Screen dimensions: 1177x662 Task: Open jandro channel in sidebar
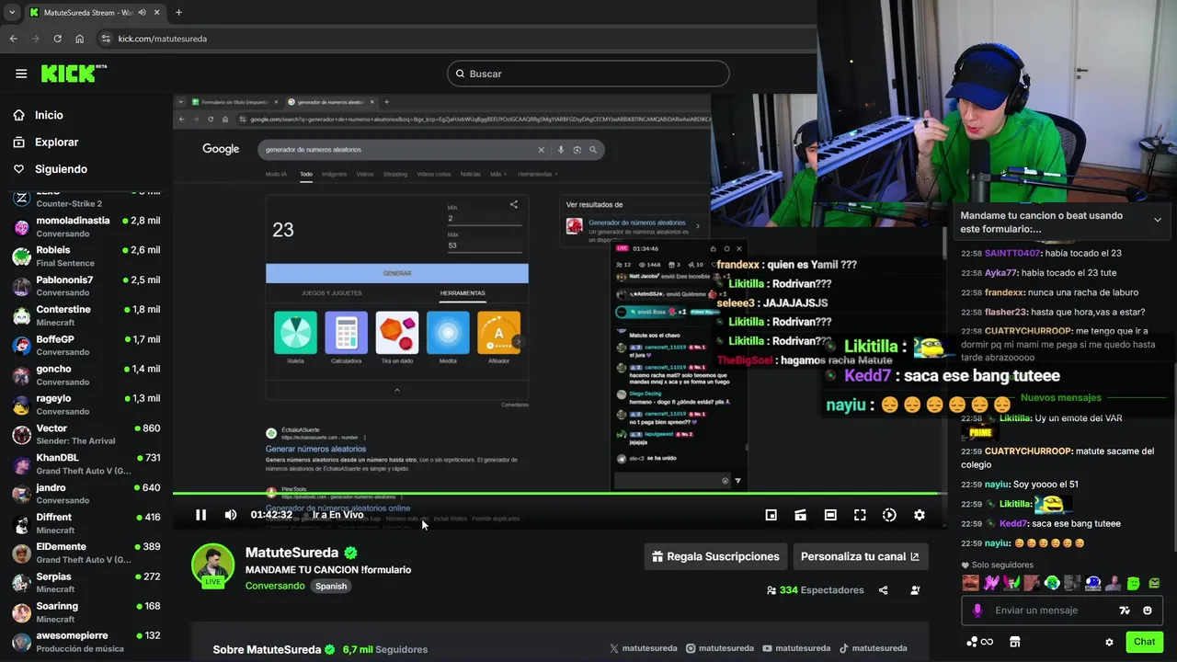[x=85, y=494]
